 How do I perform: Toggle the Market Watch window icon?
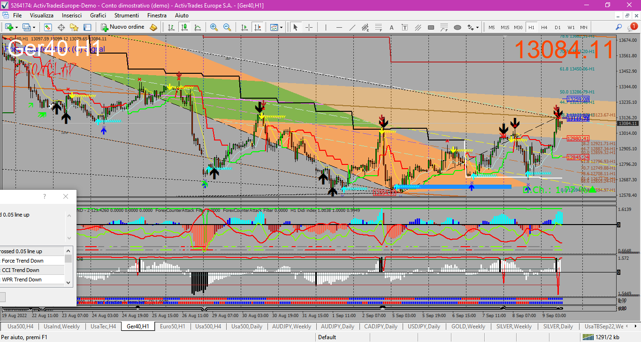click(x=48, y=27)
